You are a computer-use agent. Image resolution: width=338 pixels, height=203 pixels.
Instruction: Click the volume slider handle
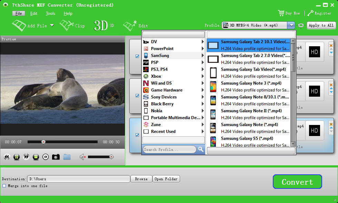[111, 157]
